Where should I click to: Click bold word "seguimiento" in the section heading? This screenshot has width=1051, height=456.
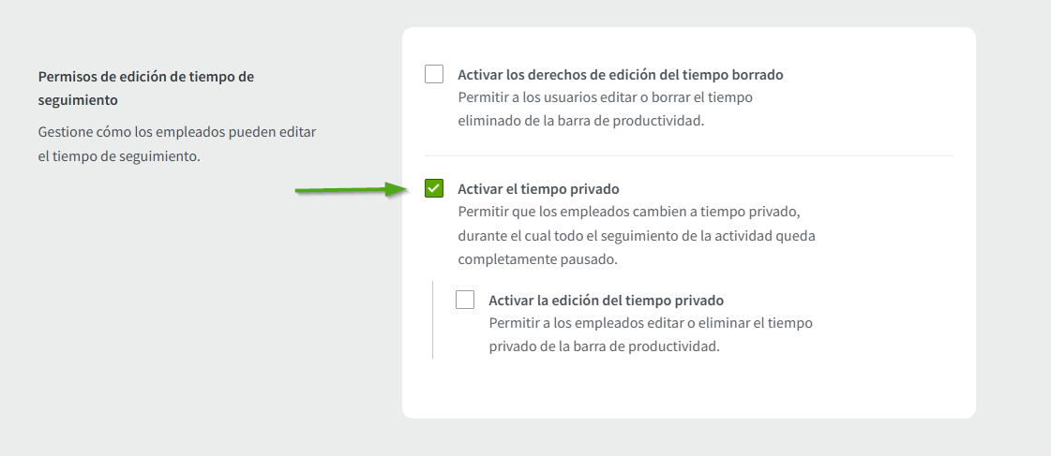tap(78, 99)
